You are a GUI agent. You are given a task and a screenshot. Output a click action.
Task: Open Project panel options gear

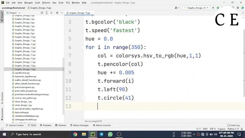coord(57,13)
